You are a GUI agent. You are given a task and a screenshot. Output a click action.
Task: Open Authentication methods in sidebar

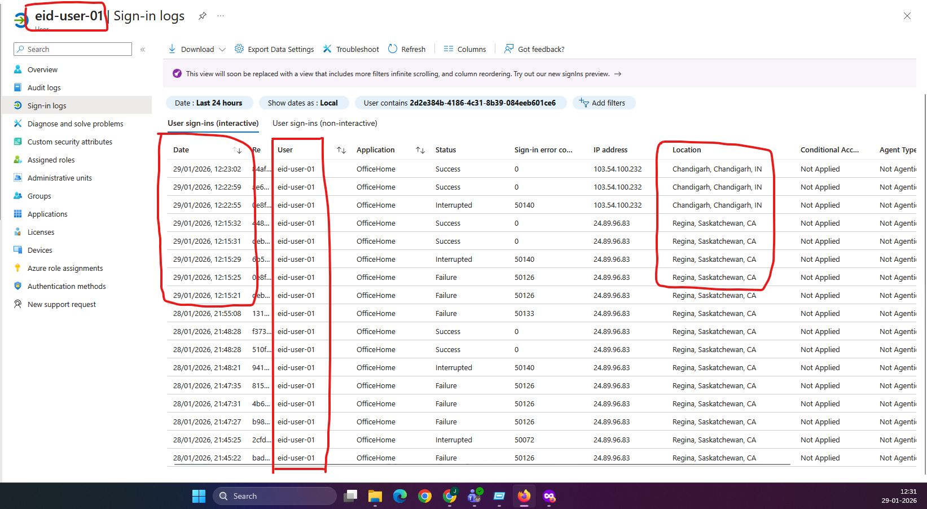(67, 286)
